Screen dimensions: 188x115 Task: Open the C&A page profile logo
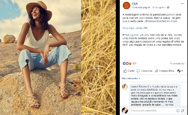(x=126, y=5)
